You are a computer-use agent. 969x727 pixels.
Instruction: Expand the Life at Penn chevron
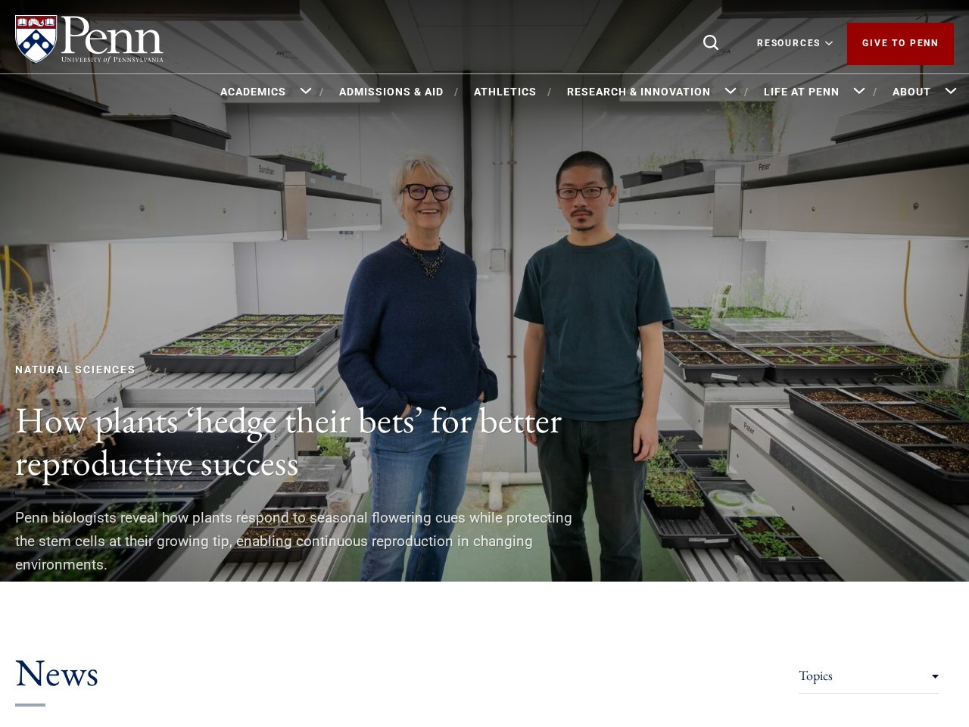(859, 91)
